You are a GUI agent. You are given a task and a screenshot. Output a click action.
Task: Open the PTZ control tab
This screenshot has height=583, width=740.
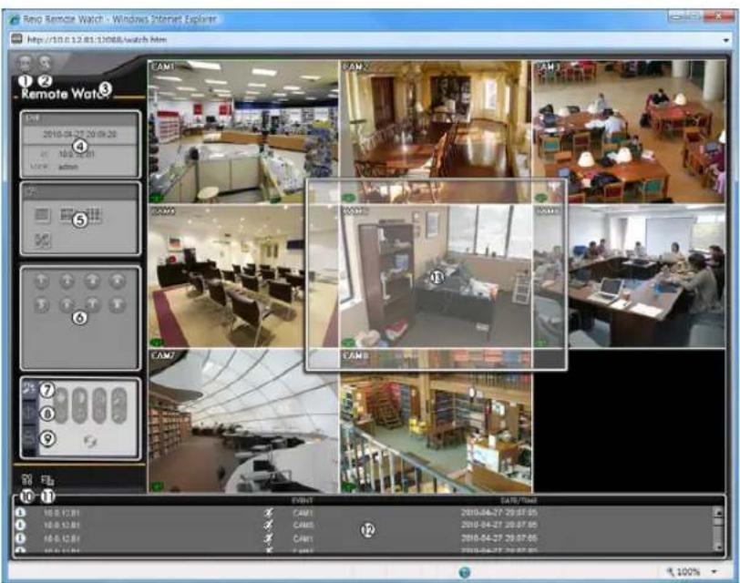click(30, 414)
